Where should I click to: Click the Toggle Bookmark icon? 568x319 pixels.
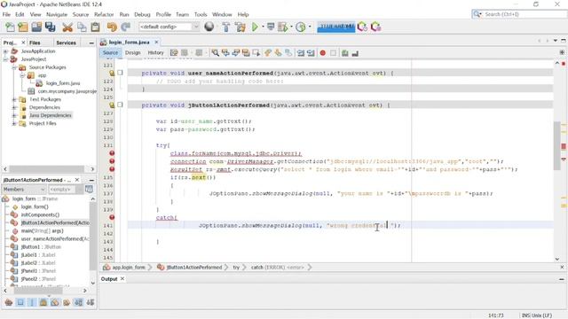pyautogui.click(x=288, y=53)
